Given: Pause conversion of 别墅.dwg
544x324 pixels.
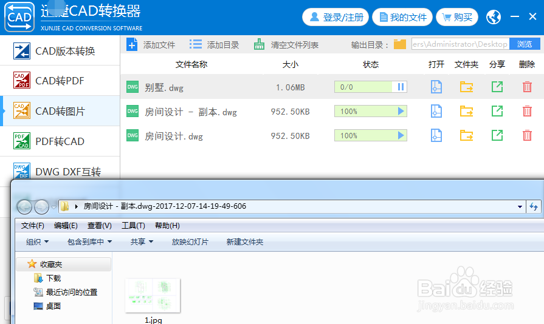Looking at the screenshot, I should 401,87.
